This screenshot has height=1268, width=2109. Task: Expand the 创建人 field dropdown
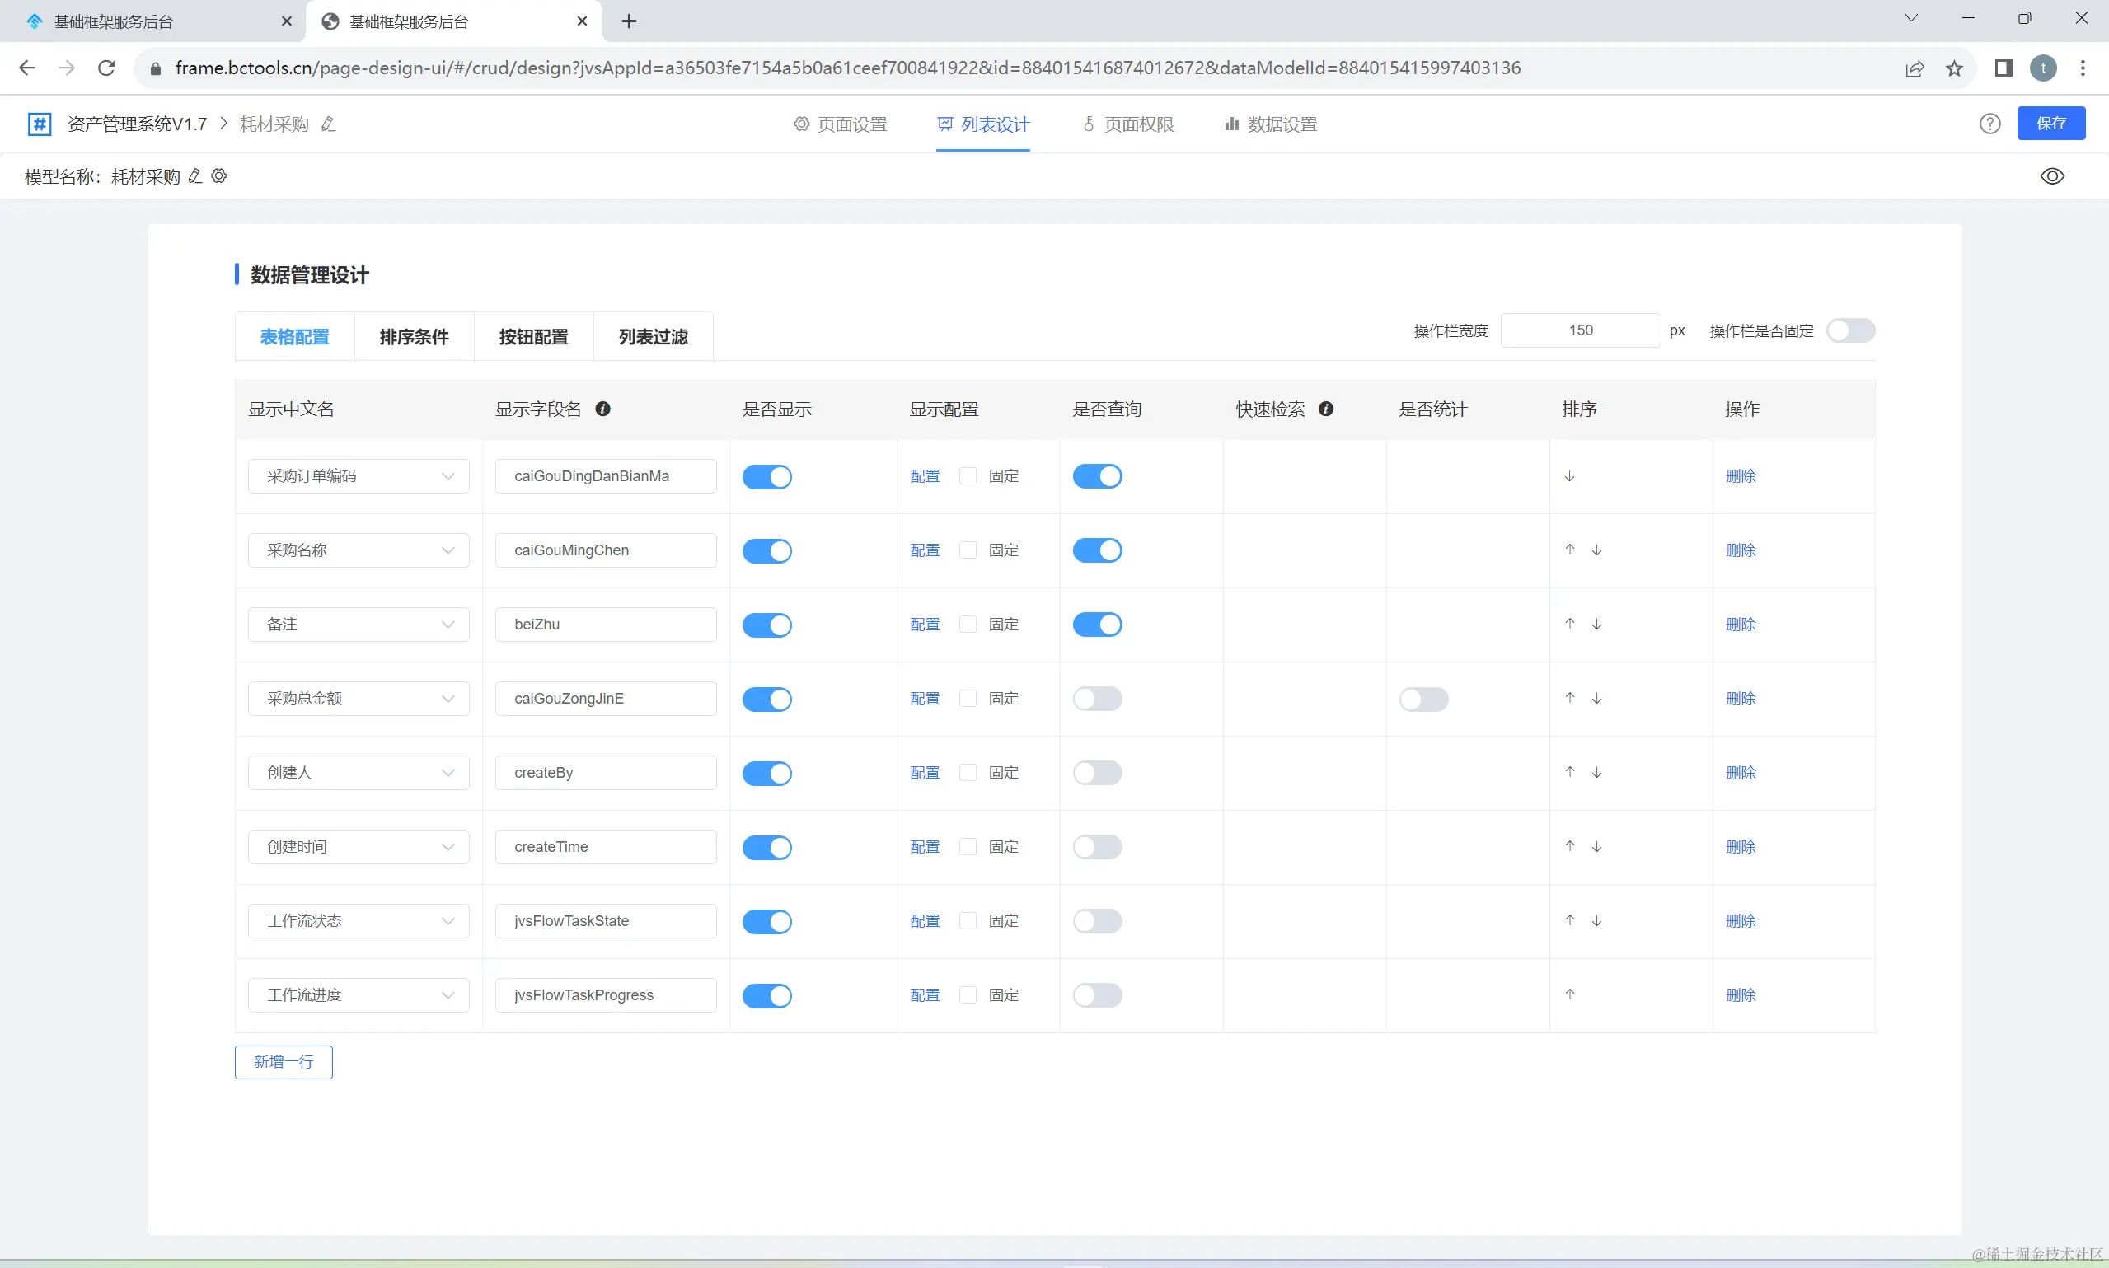pos(358,773)
